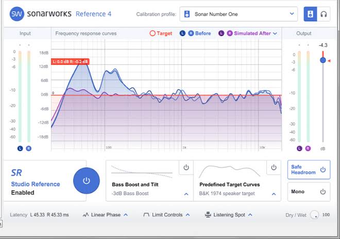Screen dimensions: 340x239
Task: Open Simulated After curve options chevron
Action: (275, 33)
